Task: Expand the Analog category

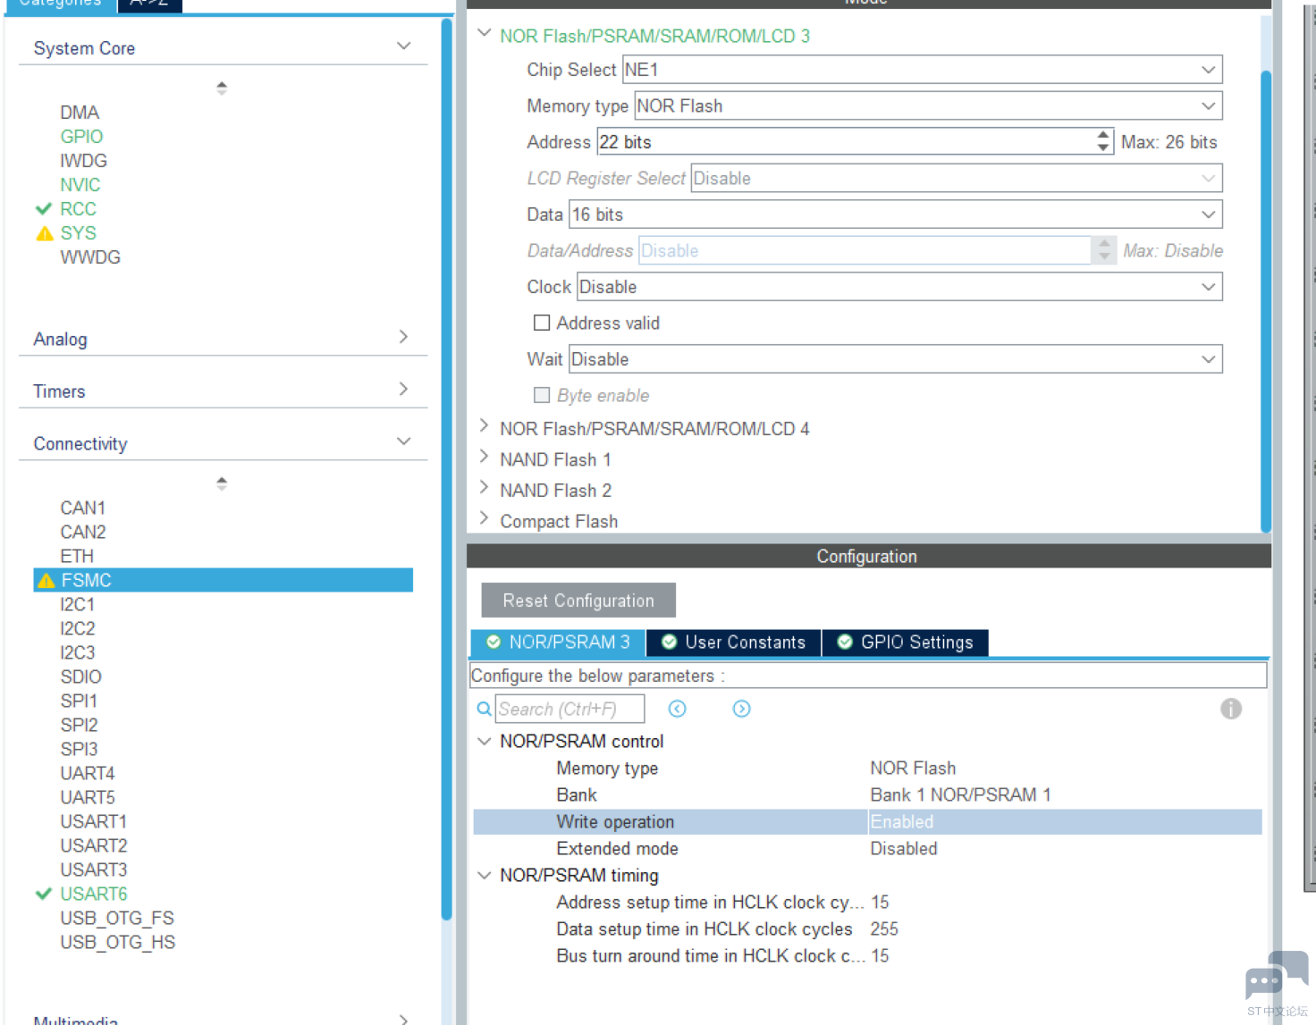Action: pos(404,337)
